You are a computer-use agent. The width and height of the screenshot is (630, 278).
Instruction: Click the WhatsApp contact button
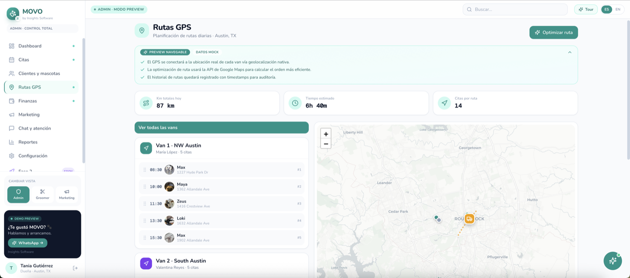coord(28,243)
